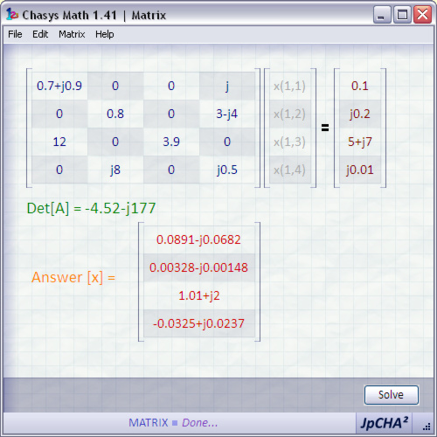Click the Chasys Math app icon in title bar
The width and height of the screenshot is (437, 437).
12,15
